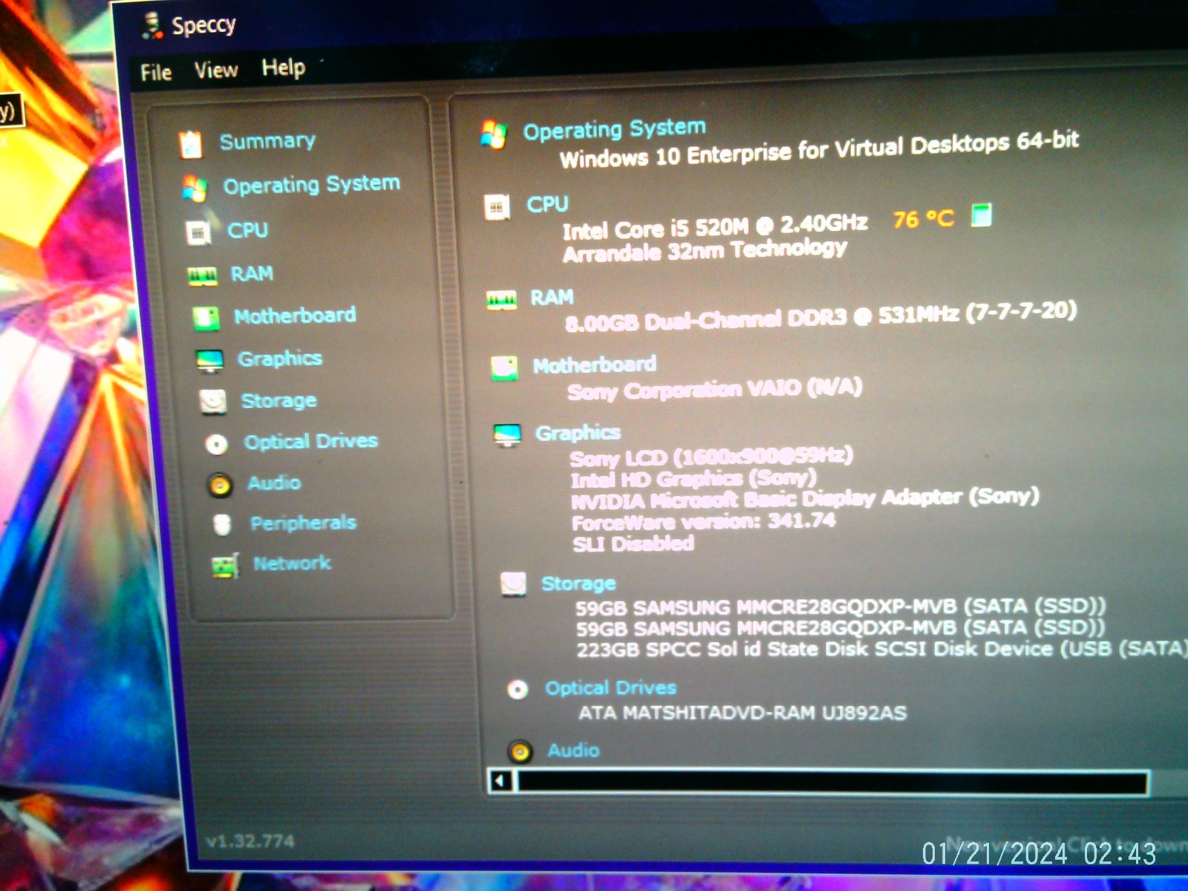
Task: Click the Storage drive icon in summary panel
Action: coord(513,584)
